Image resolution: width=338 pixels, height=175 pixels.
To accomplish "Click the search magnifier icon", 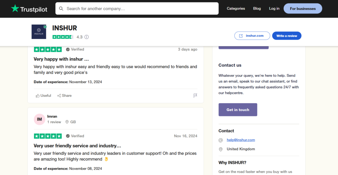I will point(61,9).
